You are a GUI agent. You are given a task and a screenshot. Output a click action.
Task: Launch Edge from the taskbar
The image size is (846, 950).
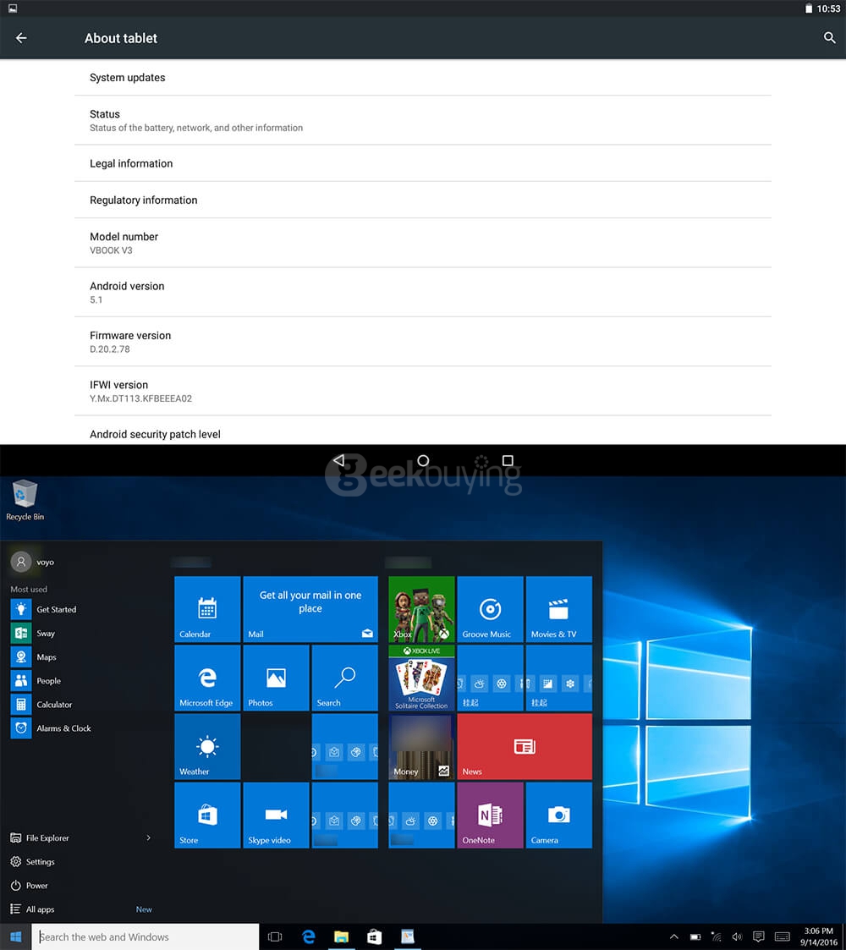coord(309,936)
